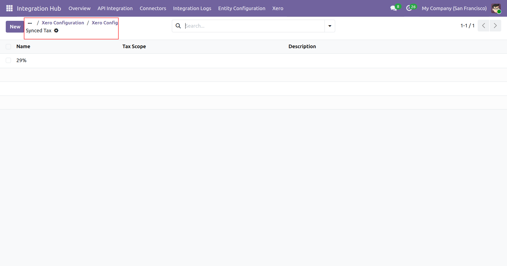Switch company via My Company (San Francisco)
The width and height of the screenshot is (507, 266).
pos(454,8)
